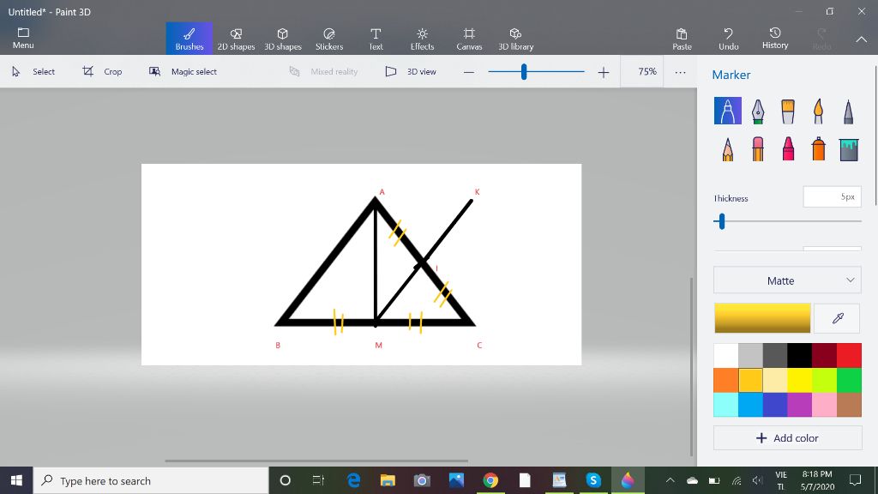Viewport: 878px width, 494px height.
Task: Choose the Fill bucket tool
Action: tap(848, 149)
